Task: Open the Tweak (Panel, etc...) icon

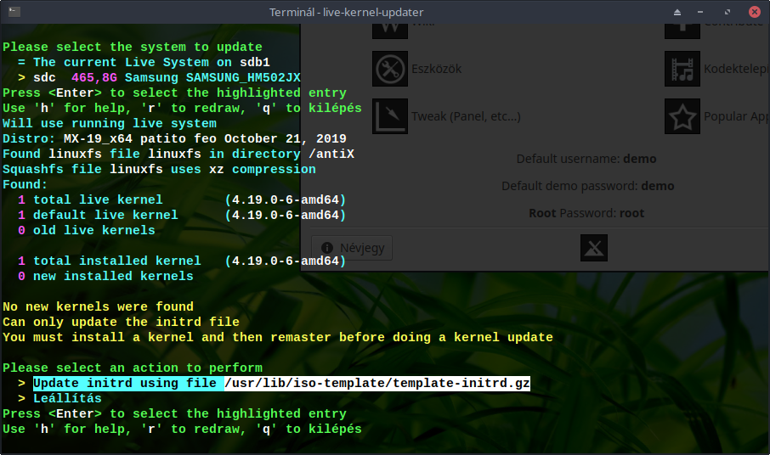Action: click(x=390, y=116)
